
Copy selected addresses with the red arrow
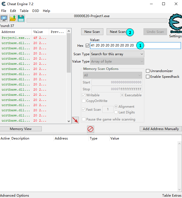coord(75,120)
